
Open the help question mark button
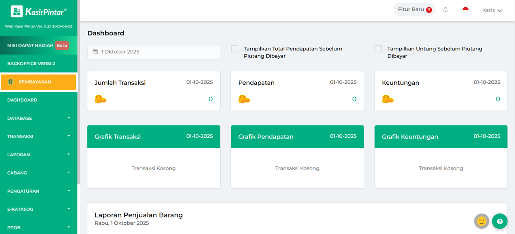[x=500, y=221]
